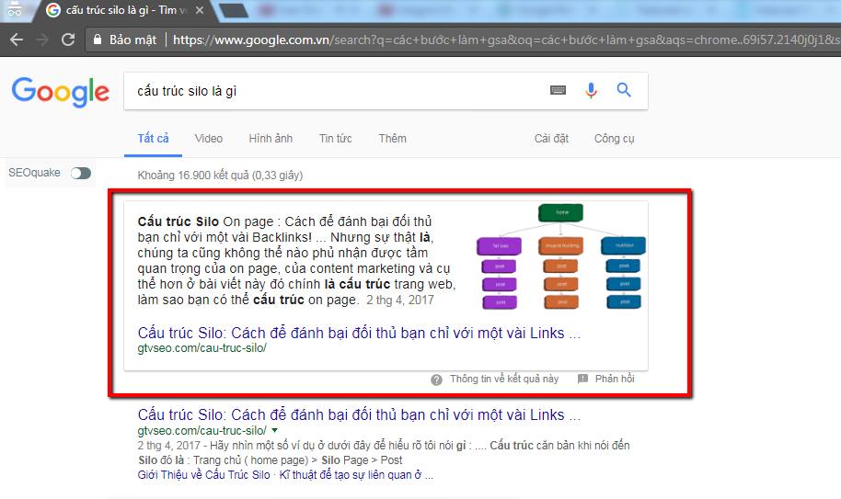
Task: Click the silo structure diagram thumbnail
Action: tap(561, 257)
